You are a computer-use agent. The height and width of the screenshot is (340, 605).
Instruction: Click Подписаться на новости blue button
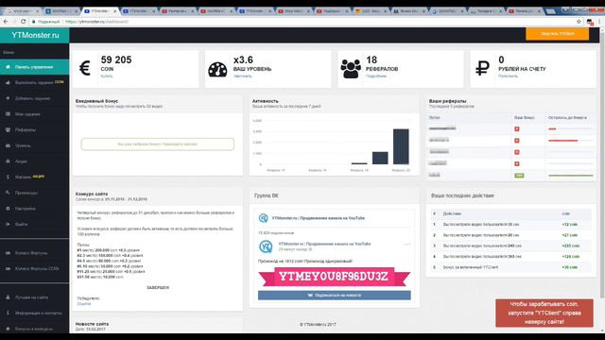click(x=334, y=296)
